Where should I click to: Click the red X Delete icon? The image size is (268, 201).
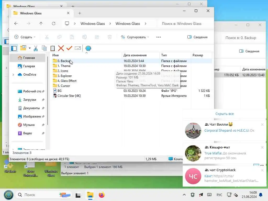point(61,48)
